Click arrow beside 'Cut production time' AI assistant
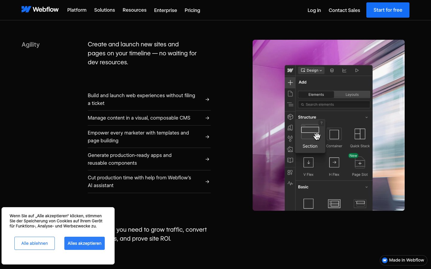Viewport: 431px width, 269px height. [207, 182]
